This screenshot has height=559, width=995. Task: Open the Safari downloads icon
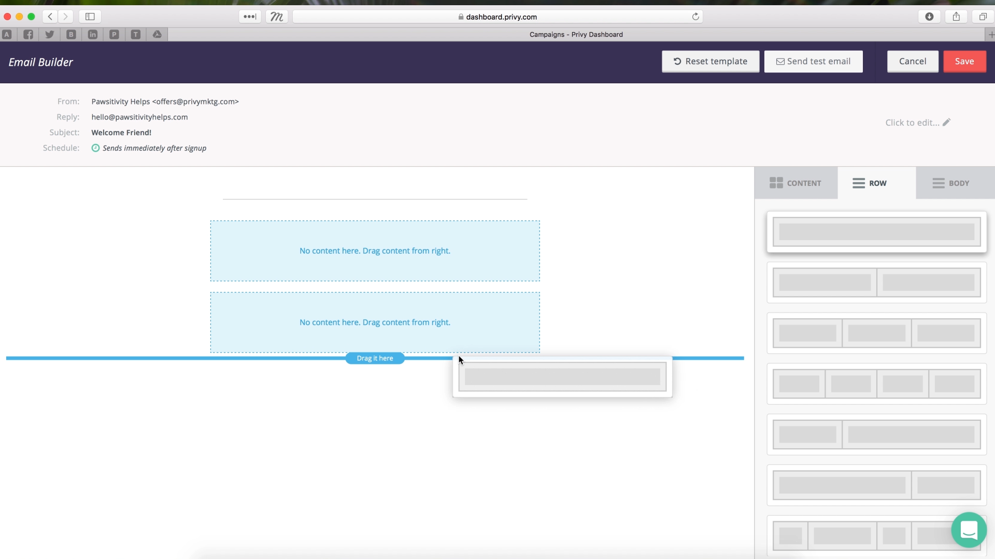[929, 17]
